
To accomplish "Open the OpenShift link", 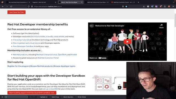I will [62, 55].
